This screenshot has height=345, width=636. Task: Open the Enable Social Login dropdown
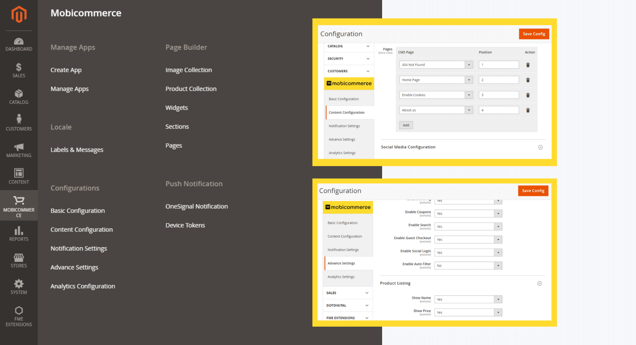click(468, 252)
